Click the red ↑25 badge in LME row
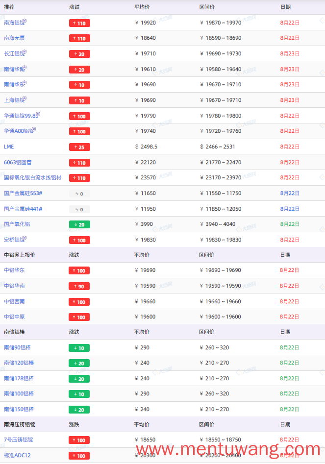Screen dimensions: 325x464 point(79,147)
